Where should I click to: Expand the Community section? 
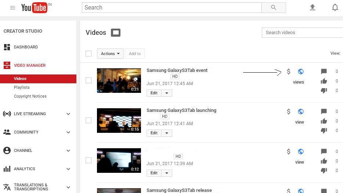click(x=68, y=132)
